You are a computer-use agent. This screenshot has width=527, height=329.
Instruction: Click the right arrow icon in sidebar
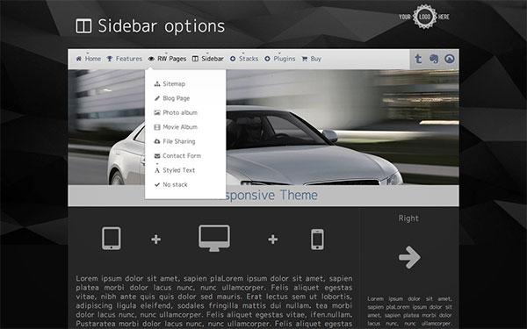click(x=409, y=257)
